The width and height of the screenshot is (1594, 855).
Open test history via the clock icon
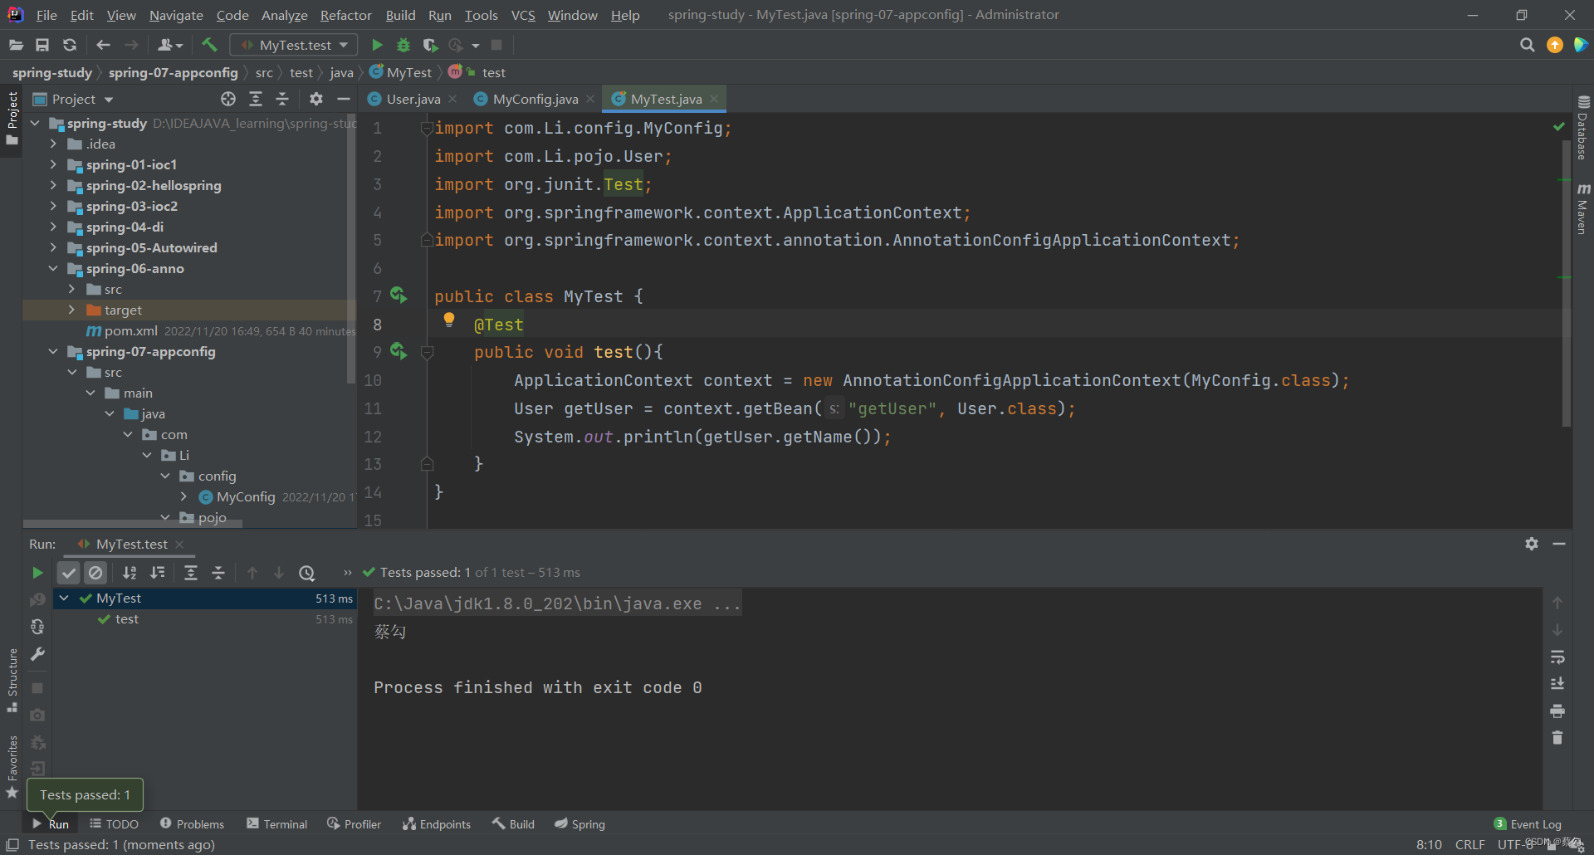tap(308, 573)
